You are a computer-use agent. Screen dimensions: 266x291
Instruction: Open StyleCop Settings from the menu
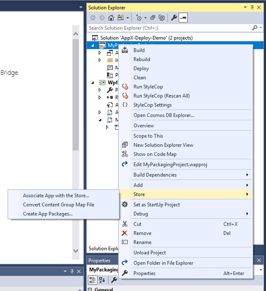pos(186,105)
